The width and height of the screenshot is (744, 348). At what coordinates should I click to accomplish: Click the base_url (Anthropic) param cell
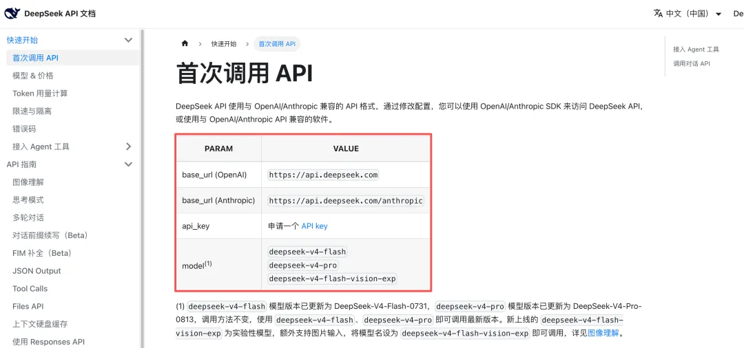click(219, 201)
